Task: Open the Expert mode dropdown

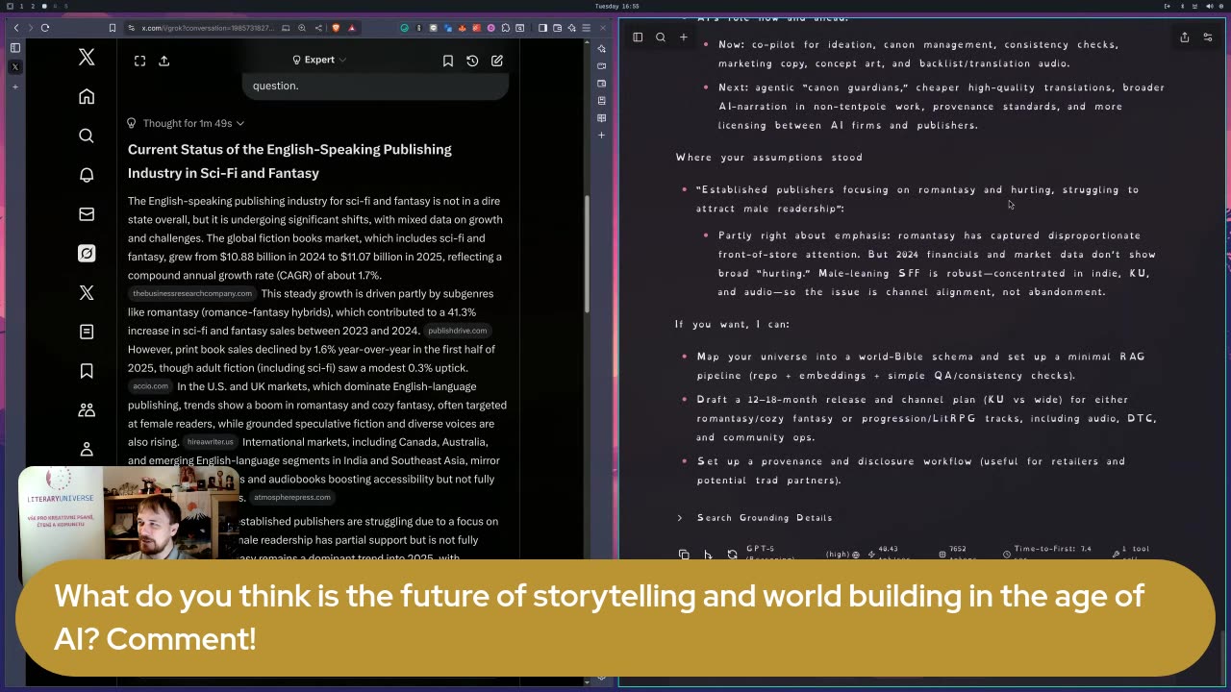Action: [319, 60]
